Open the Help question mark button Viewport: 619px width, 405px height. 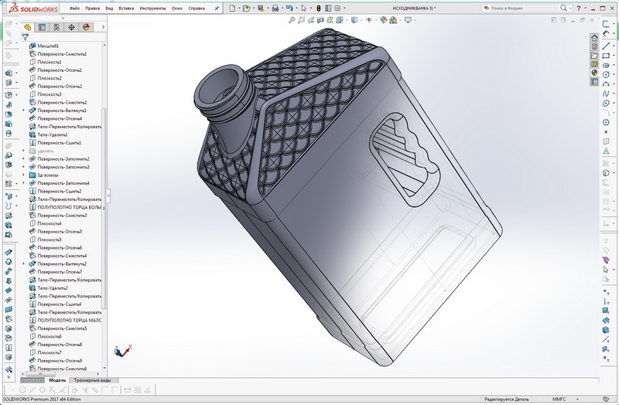tap(579, 8)
